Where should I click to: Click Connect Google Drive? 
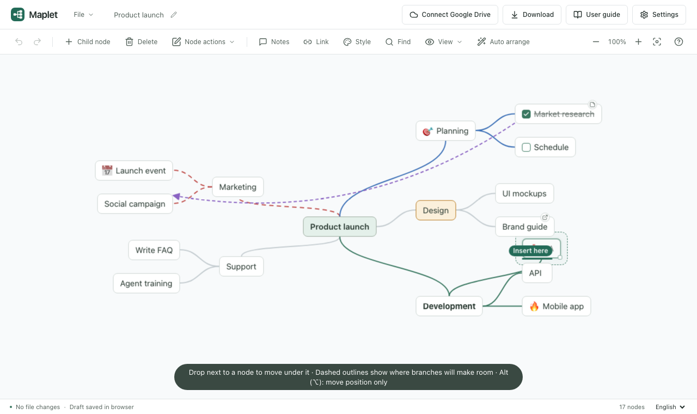450,15
